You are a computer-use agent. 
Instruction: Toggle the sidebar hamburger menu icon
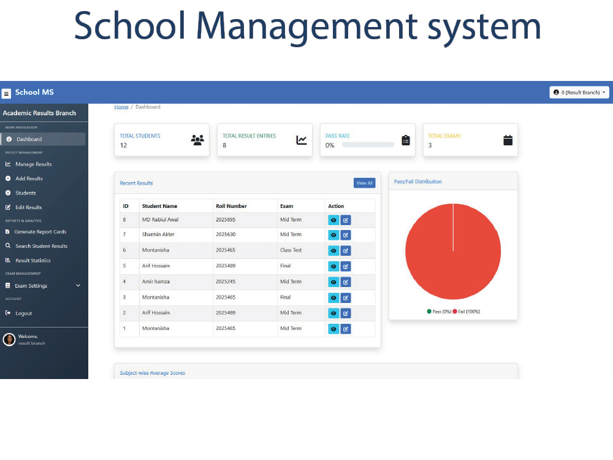coord(6,94)
